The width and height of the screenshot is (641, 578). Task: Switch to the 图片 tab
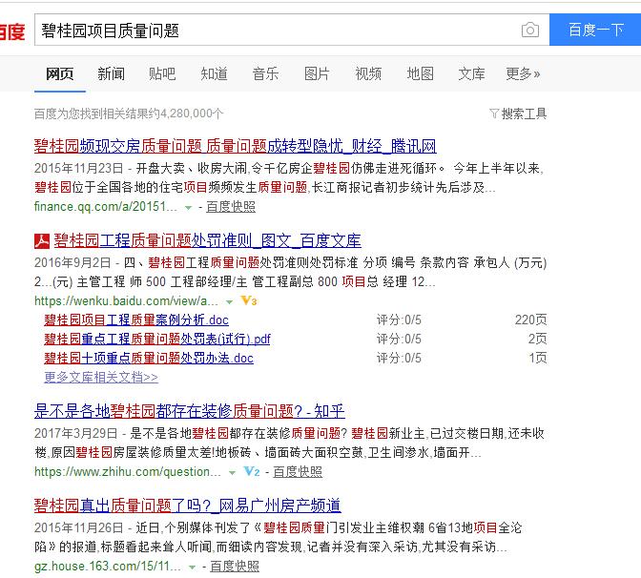(x=317, y=74)
